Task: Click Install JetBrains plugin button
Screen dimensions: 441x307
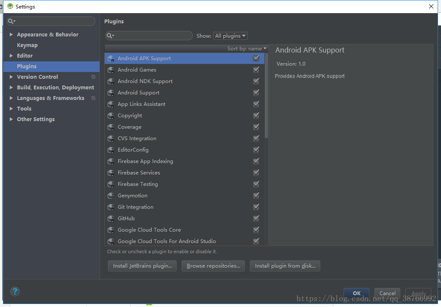Action: tap(142, 266)
